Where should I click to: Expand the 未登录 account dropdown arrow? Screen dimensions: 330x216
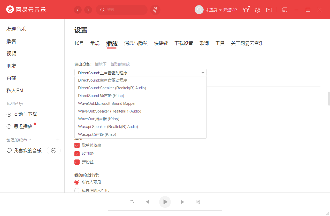pyautogui.click(x=220, y=10)
